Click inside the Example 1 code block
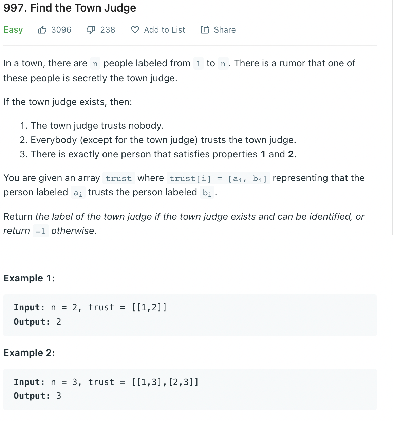This screenshot has width=393, height=421. tap(190, 315)
